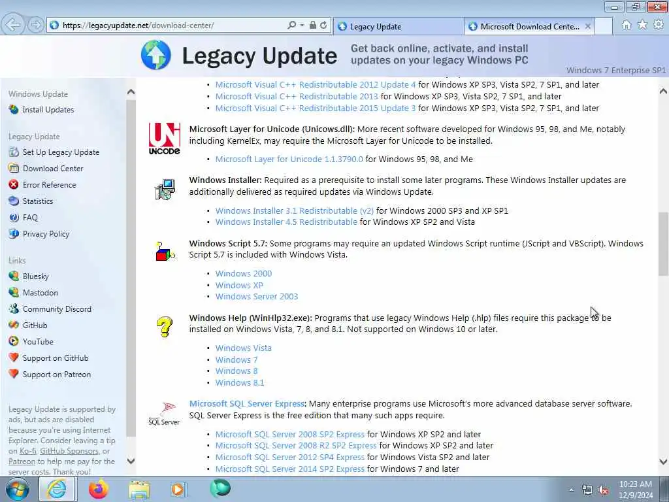Image resolution: width=669 pixels, height=502 pixels.
Task: Select Windows XP under Windows Script 5.7
Action: pos(239,285)
